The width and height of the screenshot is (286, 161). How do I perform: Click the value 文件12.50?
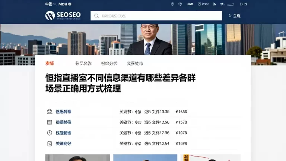click(x=161, y=122)
